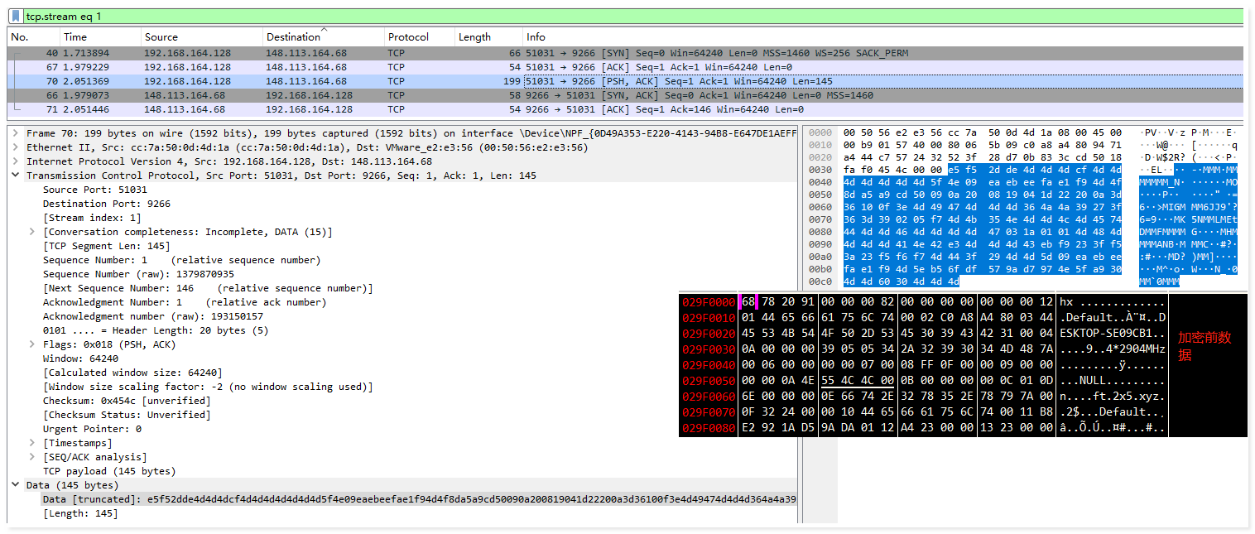Expand the Flags: 0x018 (PSH, ACK) field
The width and height of the screenshot is (1255, 534).
[x=32, y=344]
